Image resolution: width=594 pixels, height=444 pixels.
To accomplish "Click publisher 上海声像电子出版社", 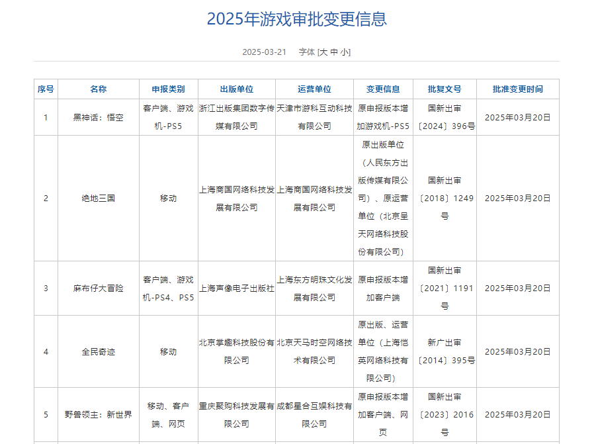I will (x=237, y=289).
